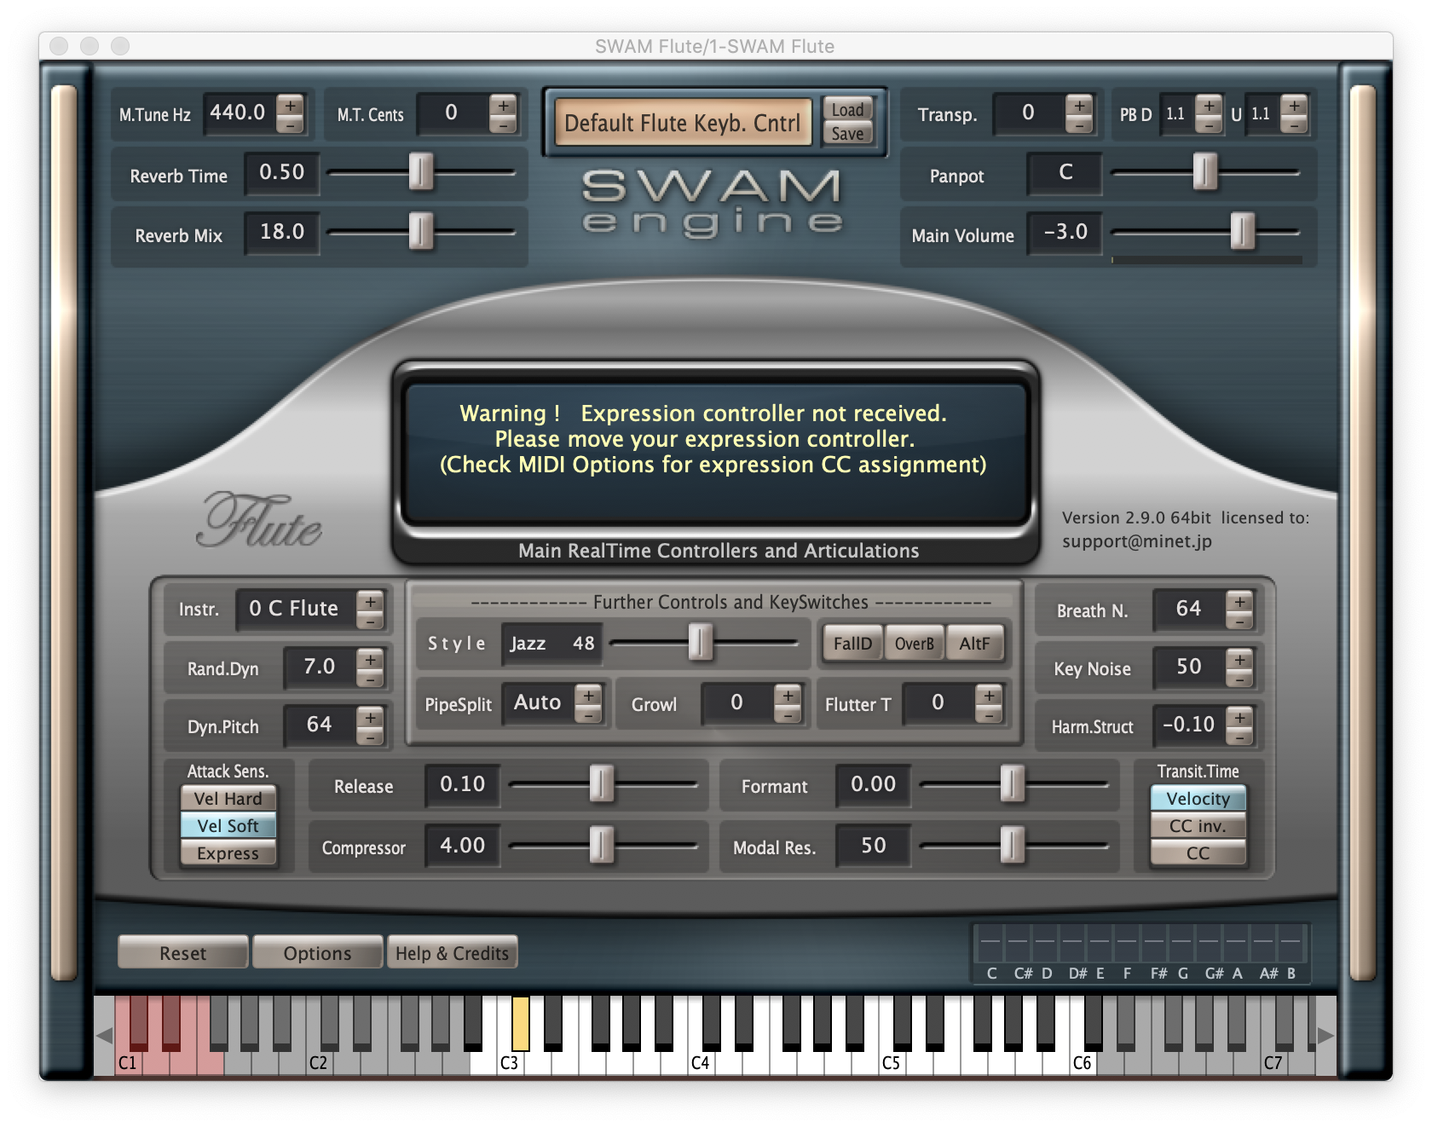Decrease pitch bend U range with minus
The height and width of the screenshot is (1127, 1432).
point(1294,124)
